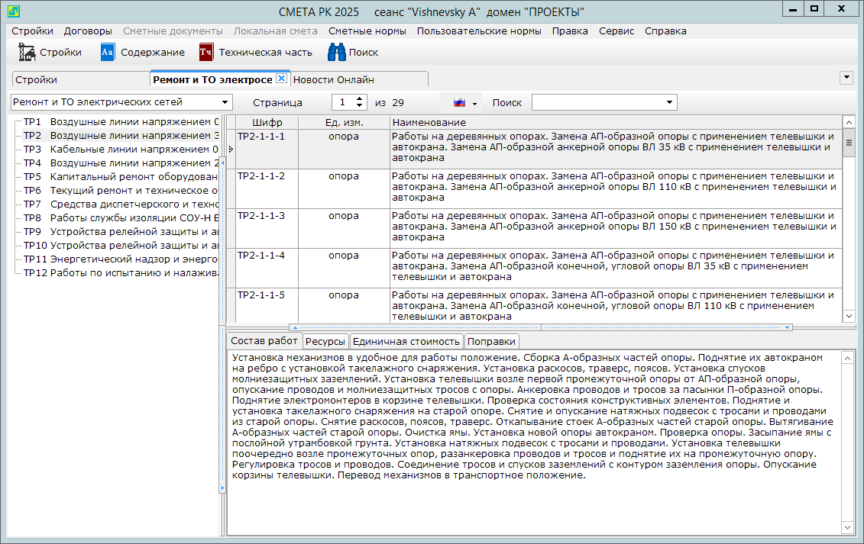This screenshot has width=864, height=544.
Task: Open the Поправки tab
Action: (x=491, y=341)
